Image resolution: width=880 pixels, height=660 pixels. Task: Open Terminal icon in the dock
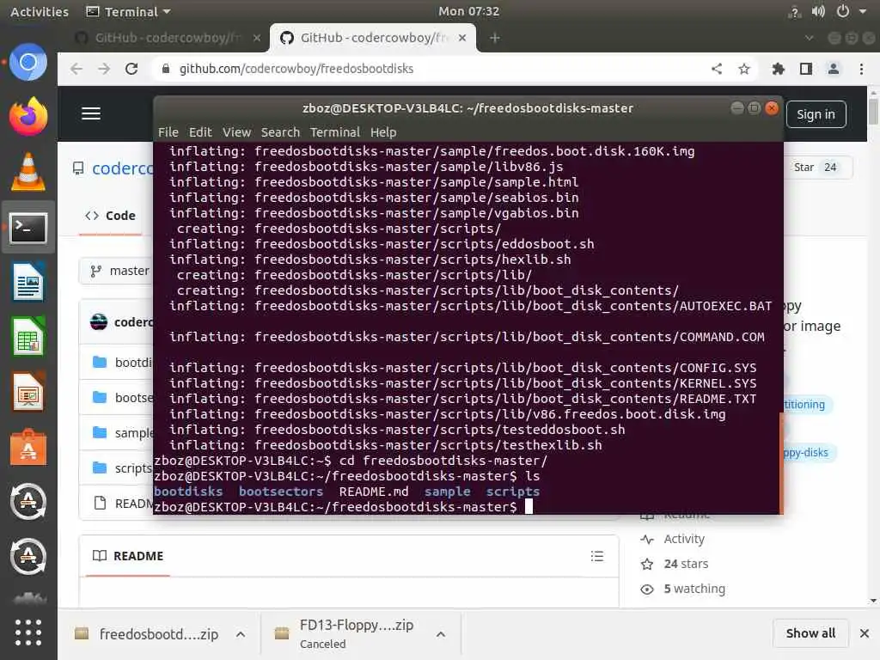[28, 228]
